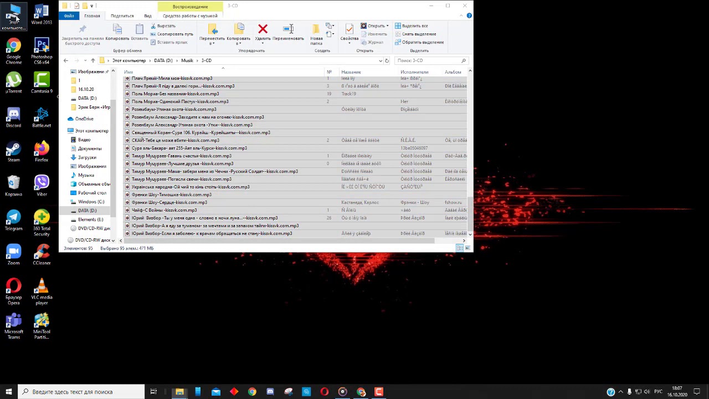
Task: Open address bar history dropdown arrow
Action: pos(381,60)
